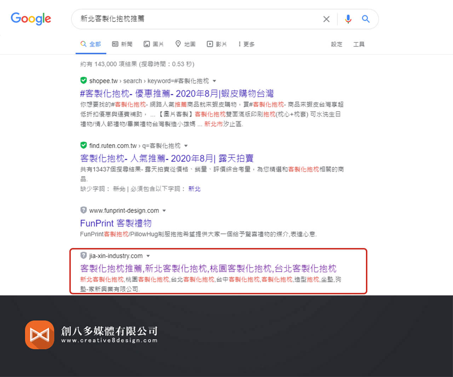Image resolution: width=453 pixels, height=377 pixels.
Task: Click gray shield icon beside jia-xin-industry.com
Action: point(84,255)
